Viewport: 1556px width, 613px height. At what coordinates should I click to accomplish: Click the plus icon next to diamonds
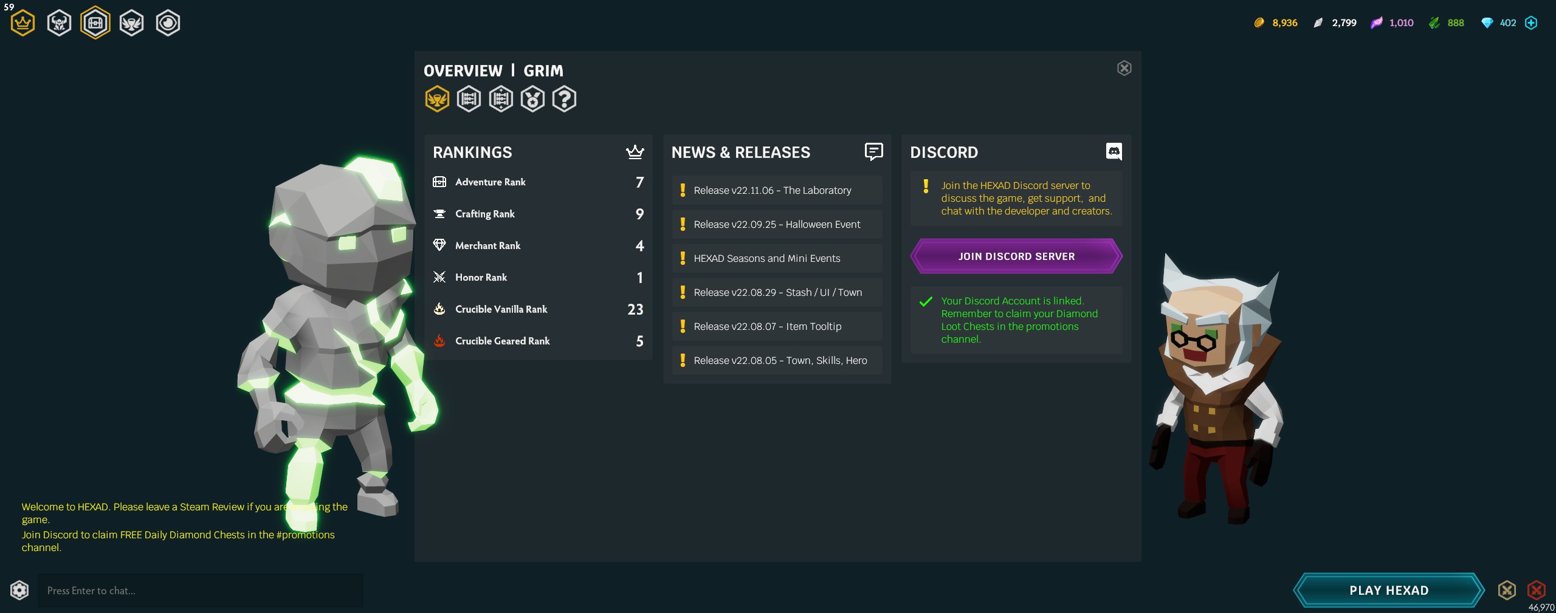[x=1531, y=23]
